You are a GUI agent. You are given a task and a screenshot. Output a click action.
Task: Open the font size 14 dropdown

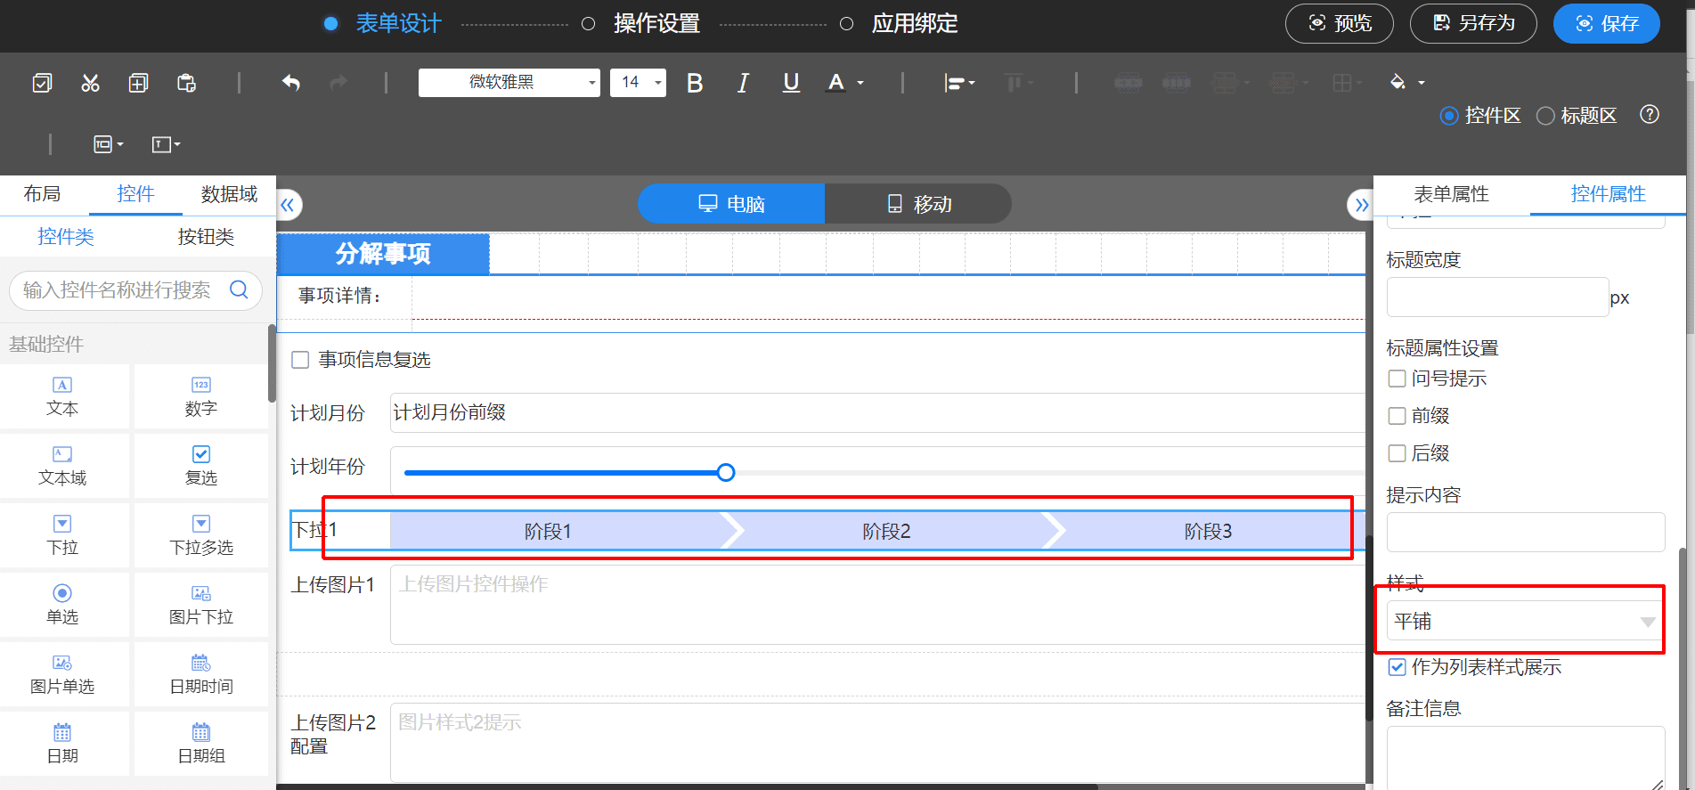pos(638,83)
